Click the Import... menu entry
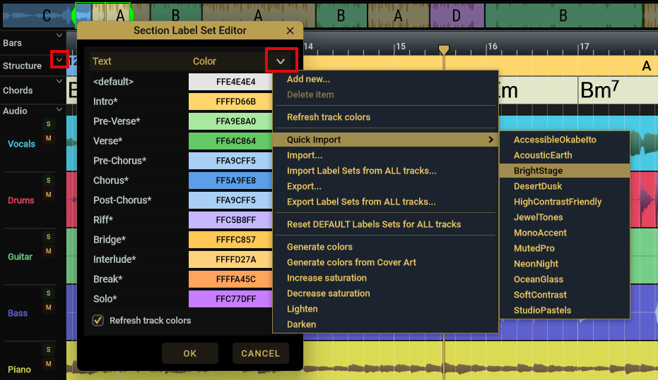 (305, 155)
